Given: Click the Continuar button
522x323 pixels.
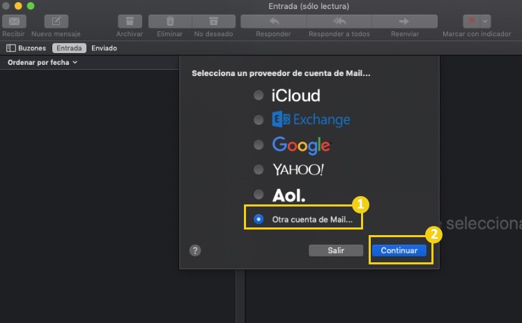Looking at the screenshot, I should (x=399, y=250).
